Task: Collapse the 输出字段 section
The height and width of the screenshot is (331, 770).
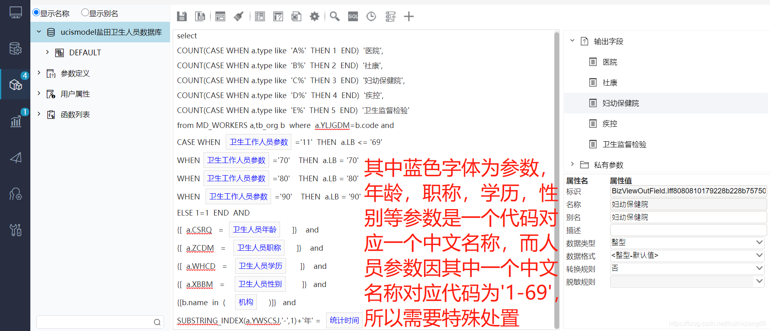Action: 572,40
